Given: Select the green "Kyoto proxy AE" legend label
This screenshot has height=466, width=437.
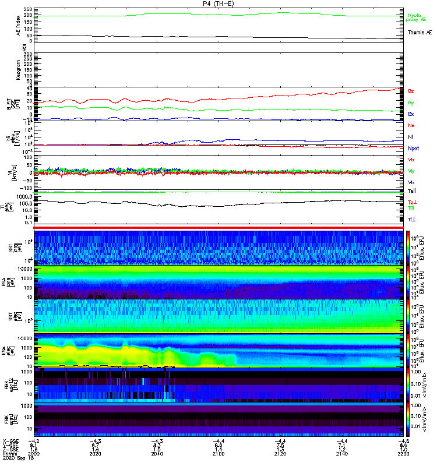Looking at the screenshot, I should pyautogui.click(x=416, y=17).
